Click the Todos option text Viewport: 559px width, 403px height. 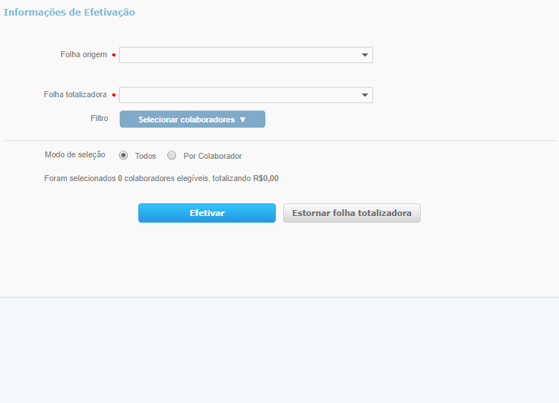coord(146,157)
